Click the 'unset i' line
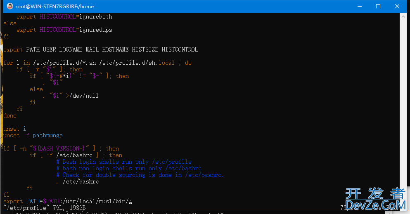Viewport: 410px width, 214px height. (x=14, y=129)
